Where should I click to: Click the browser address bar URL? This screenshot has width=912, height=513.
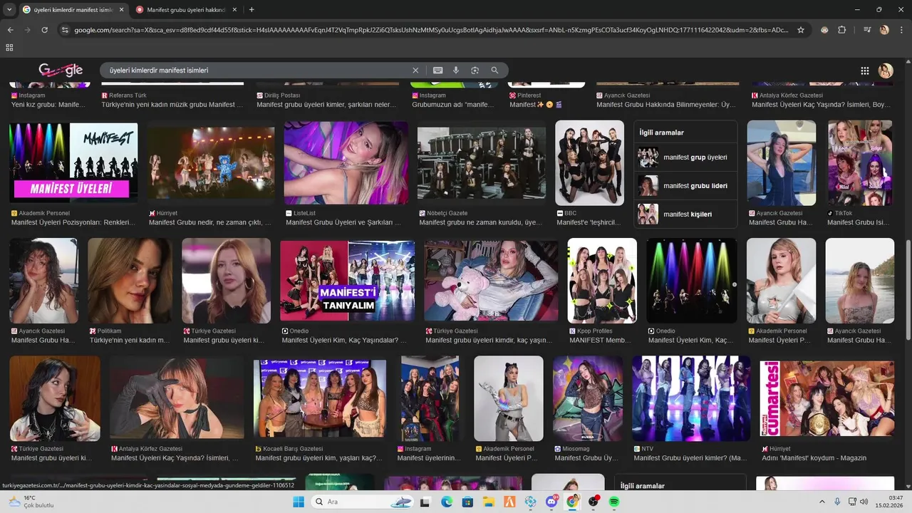pos(431,30)
